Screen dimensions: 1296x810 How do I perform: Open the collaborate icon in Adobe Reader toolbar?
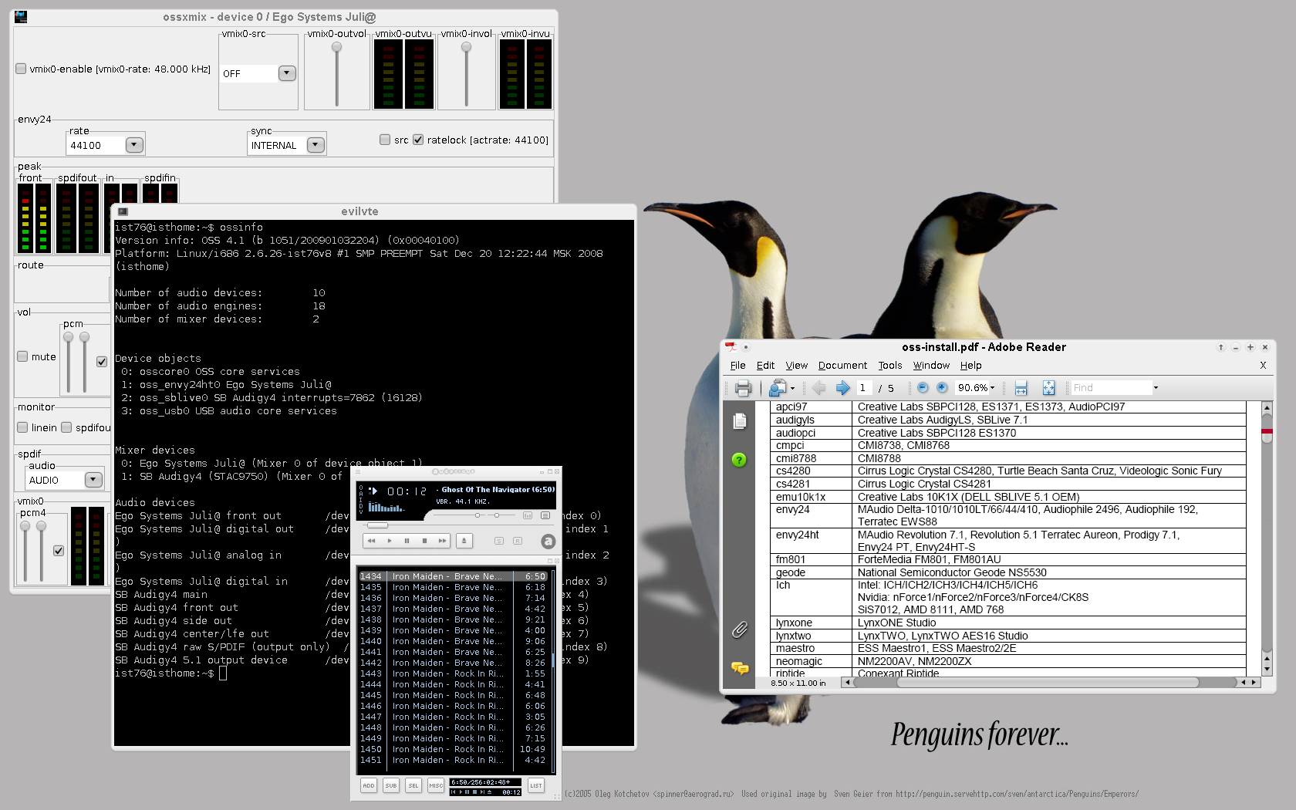[x=778, y=388]
